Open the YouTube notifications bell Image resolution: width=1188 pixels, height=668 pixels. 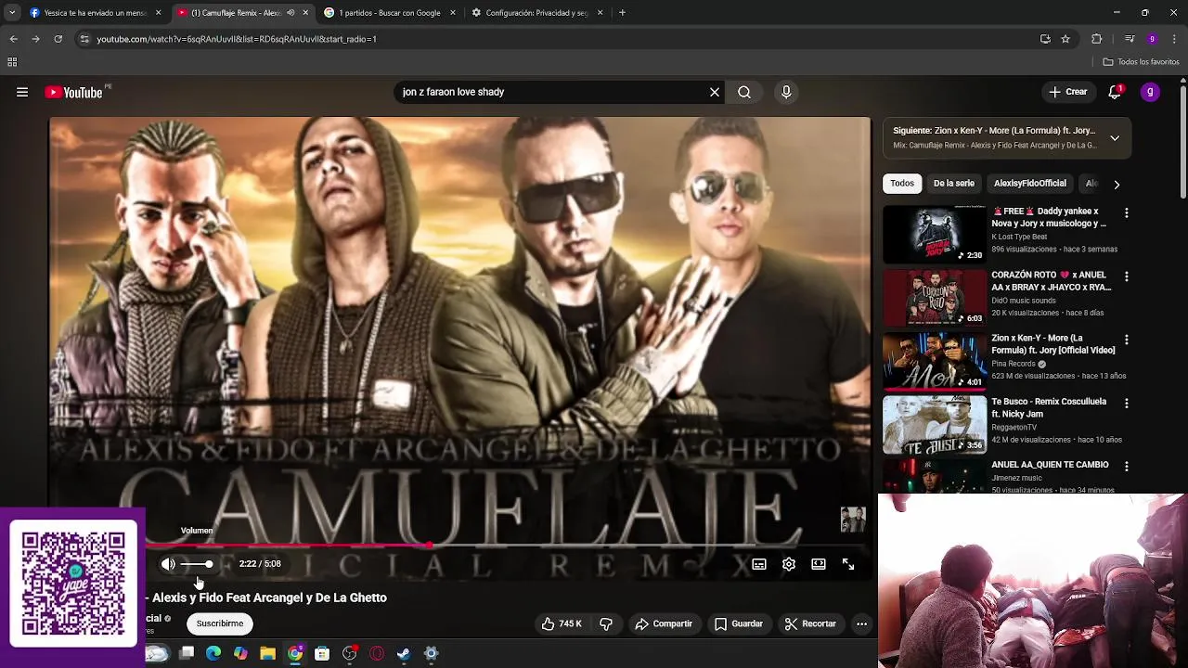click(x=1115, y=92)
